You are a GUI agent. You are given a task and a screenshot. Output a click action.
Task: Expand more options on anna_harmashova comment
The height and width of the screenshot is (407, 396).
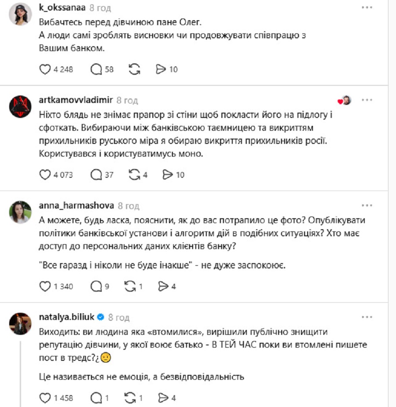(x=367, y=205)
